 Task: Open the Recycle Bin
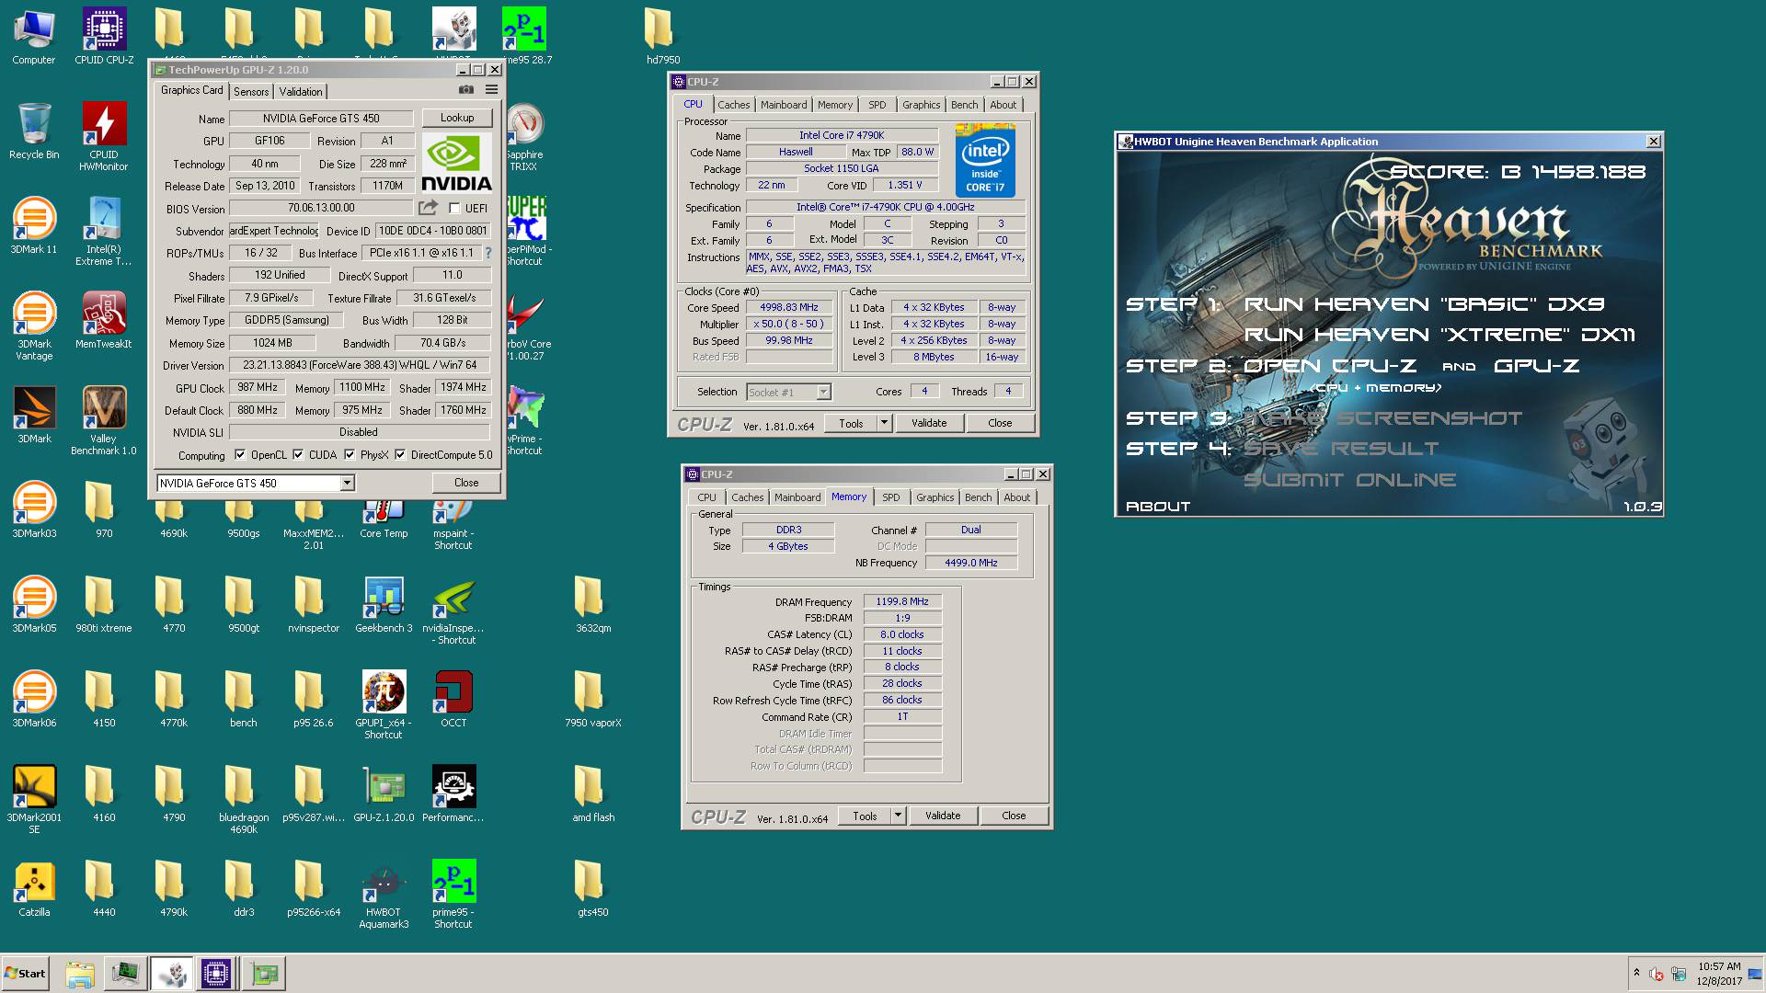(x=34, y=131)
